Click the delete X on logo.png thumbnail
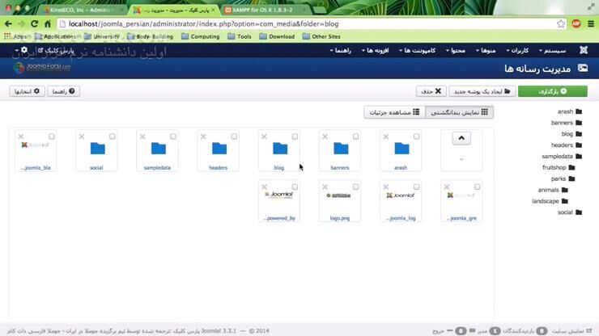 (x=325, y=187)
